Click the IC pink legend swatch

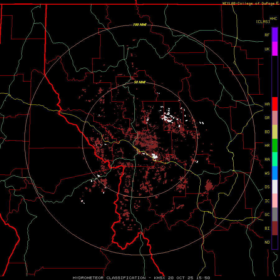point(275,201)
